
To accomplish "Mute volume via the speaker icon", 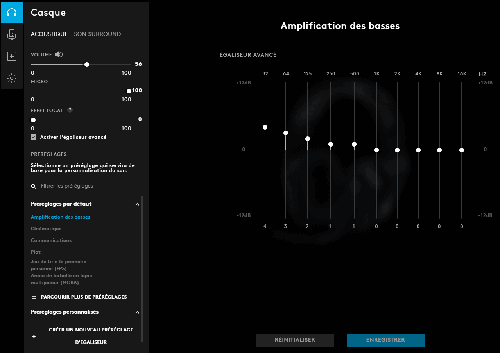I will click(59, 55).
